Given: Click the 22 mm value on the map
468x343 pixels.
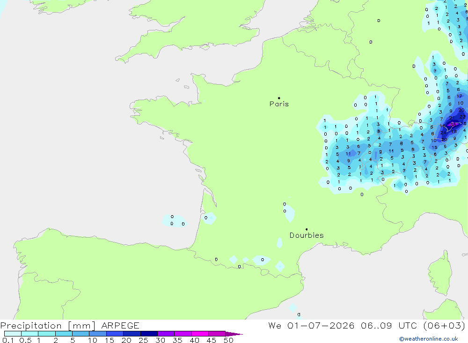Looking at the screenshot, I should pyautogui.click(x=462, y=117).
